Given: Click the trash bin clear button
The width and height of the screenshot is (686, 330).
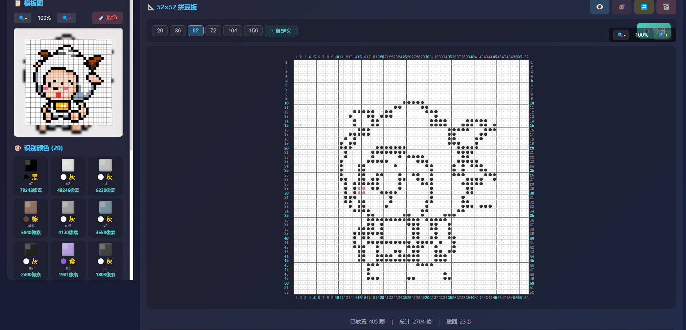Looking at the screenshot, I should 666,7.
